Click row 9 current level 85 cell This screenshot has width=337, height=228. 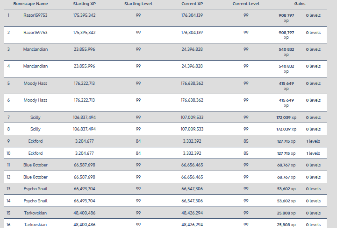(x=246, y=141)
